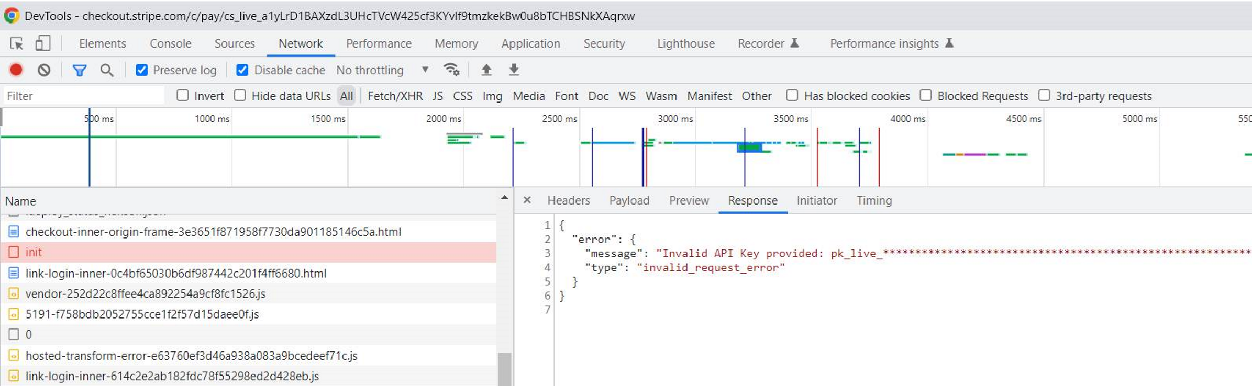Show request Payload tab
This screenshot has height=386, width=1252.
[629, 200]
